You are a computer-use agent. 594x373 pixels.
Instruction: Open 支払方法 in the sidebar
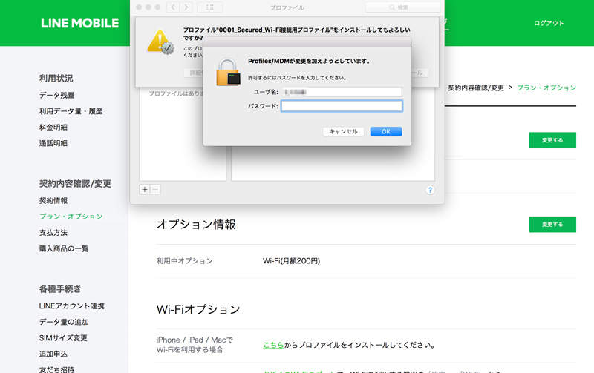tap(53, 233)
